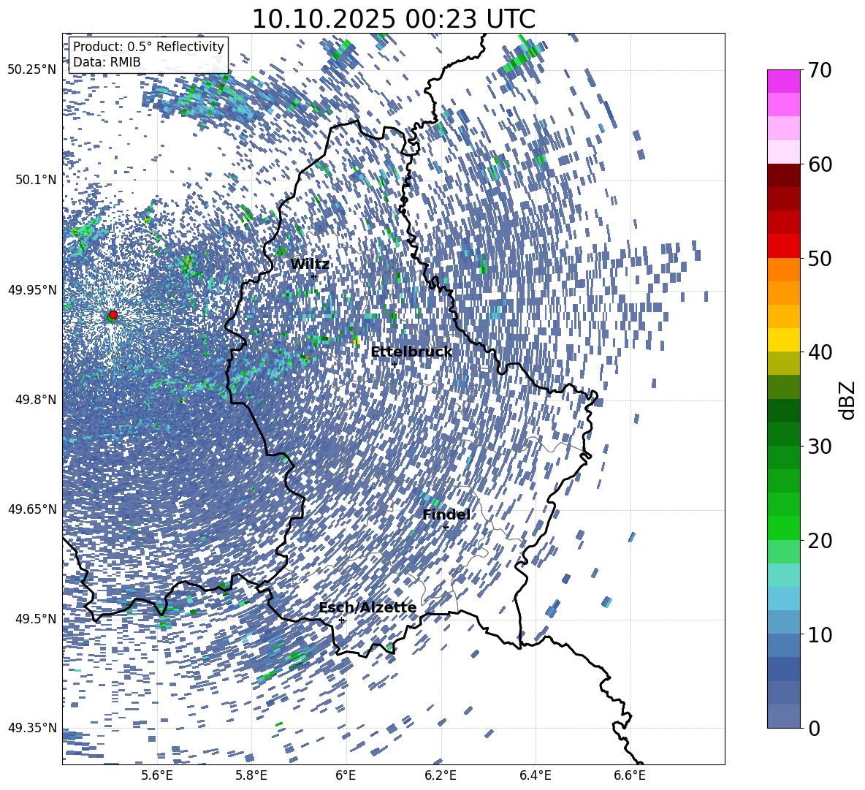Pick the bright red colorbar swatch near 50 dBZ
The height and width of the screenshot is (790, 865).
pyautogui.click(x=783, y=246)
